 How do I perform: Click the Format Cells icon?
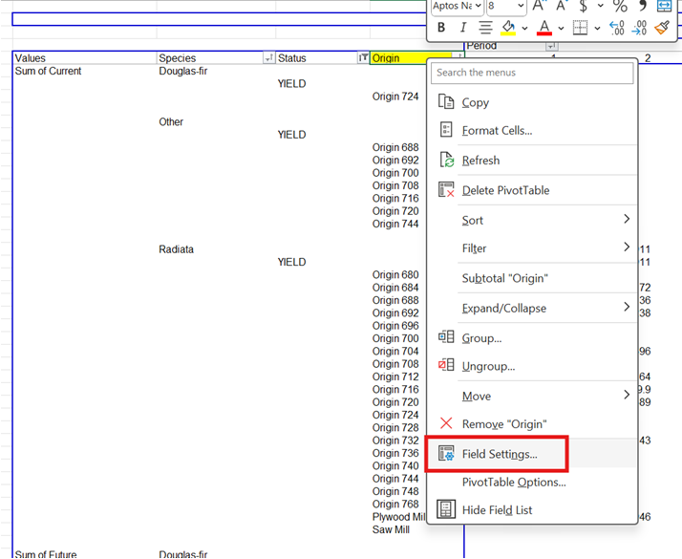pyautogui.click(x=446, y=130)
